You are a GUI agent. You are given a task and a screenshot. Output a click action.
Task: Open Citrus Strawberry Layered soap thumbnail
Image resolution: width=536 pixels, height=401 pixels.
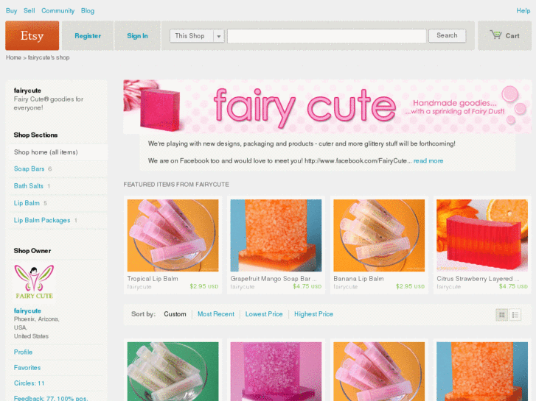pos(482,235)
